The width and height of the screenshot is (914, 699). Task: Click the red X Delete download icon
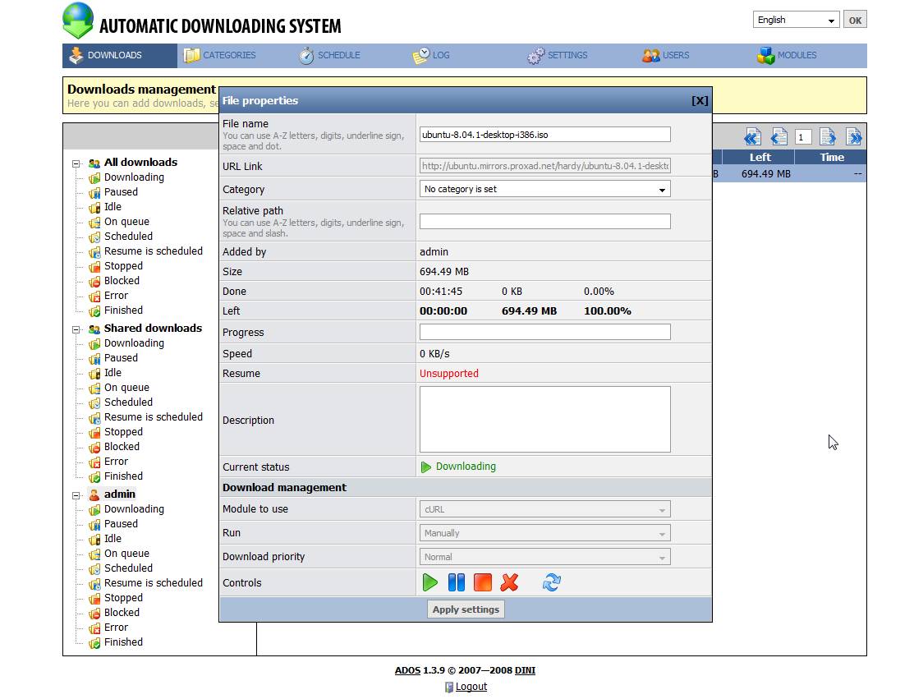(x=509, y=583)
